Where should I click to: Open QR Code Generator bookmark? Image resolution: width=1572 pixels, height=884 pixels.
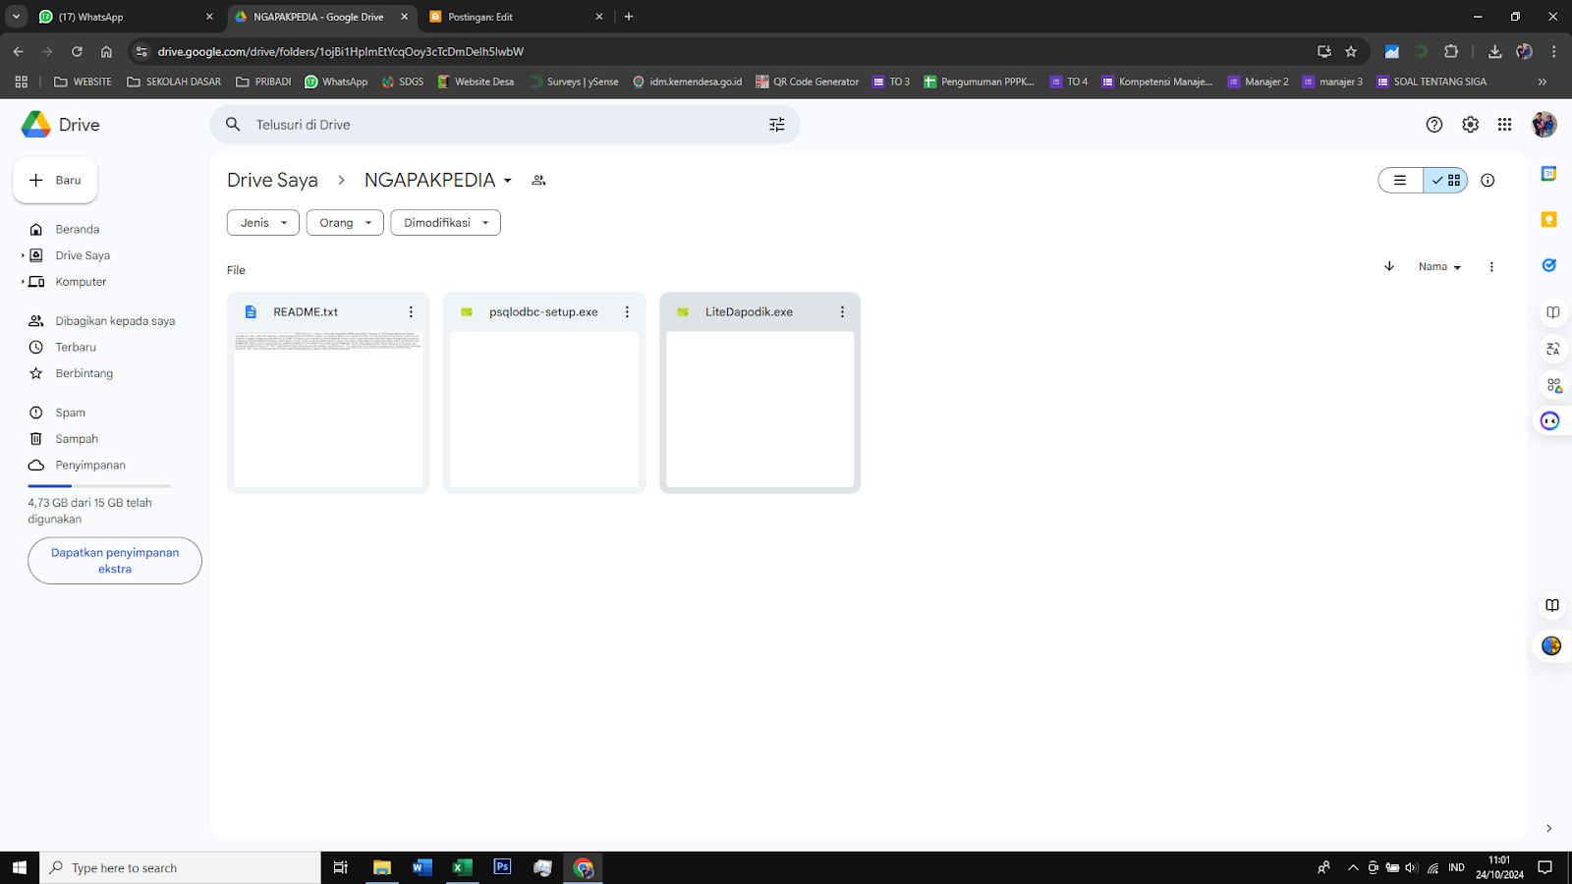point(807,82)
